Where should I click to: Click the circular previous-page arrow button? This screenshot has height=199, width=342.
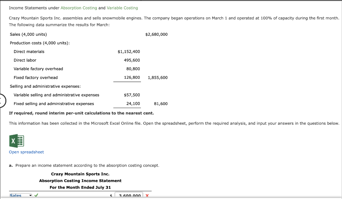pos(2,101)
